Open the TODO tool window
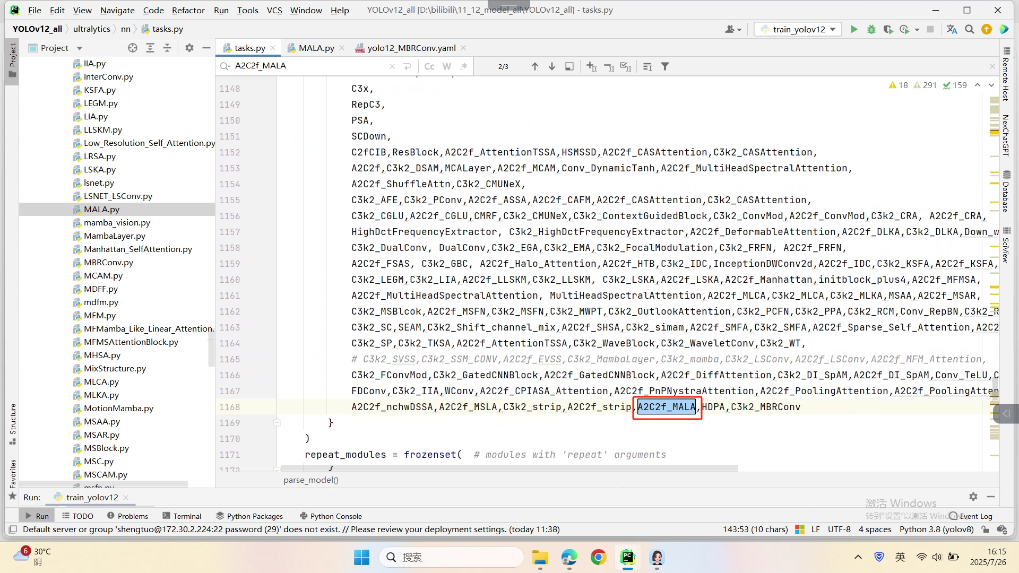Screen dimensions: 1019x573 [77, 516]
